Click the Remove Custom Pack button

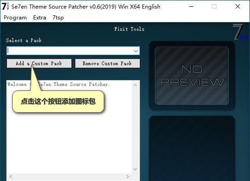click(107, 63)
